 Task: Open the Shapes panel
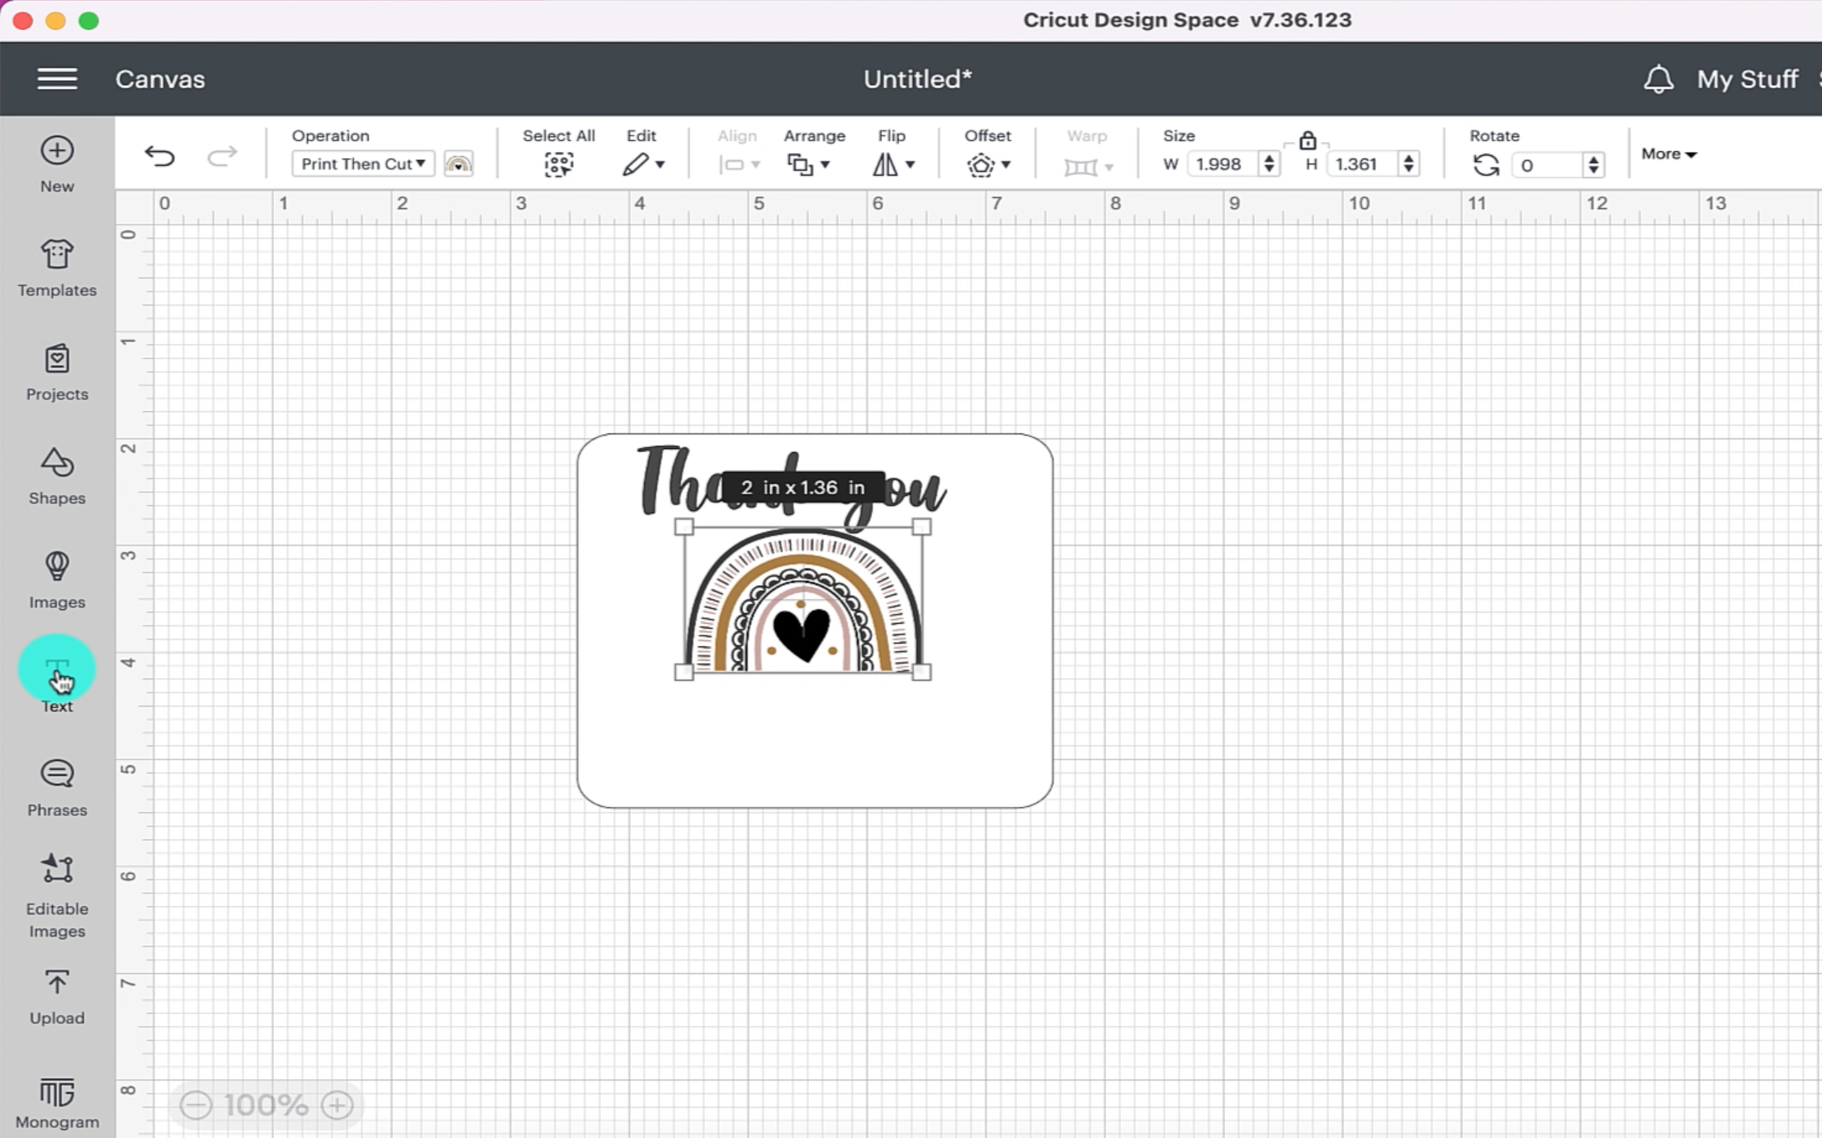pos(57,476)
